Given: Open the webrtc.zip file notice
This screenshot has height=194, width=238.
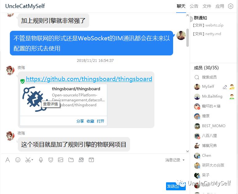Looking at the screenshot, I should (x=208, y=25).
